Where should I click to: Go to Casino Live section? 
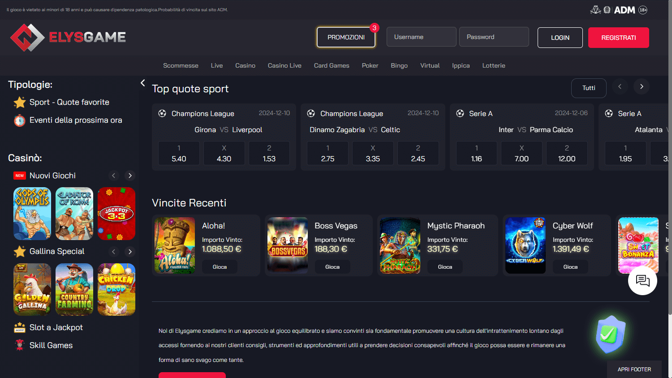284,65
